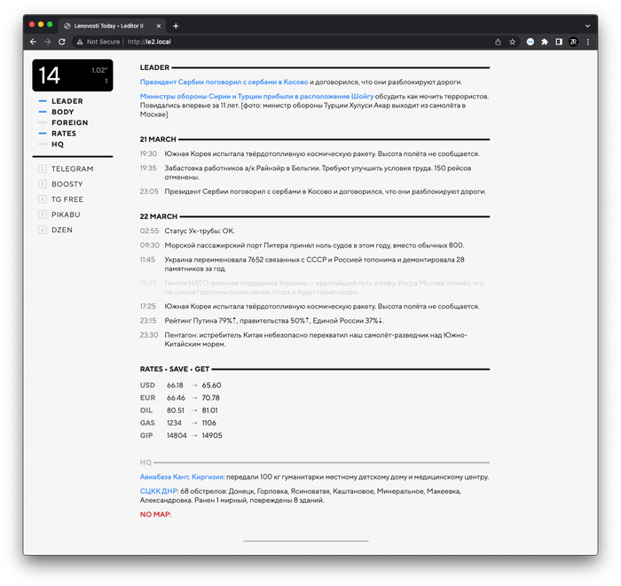Open the Extensions puzzle icon
621x586 pixels.
coord(545,42)
